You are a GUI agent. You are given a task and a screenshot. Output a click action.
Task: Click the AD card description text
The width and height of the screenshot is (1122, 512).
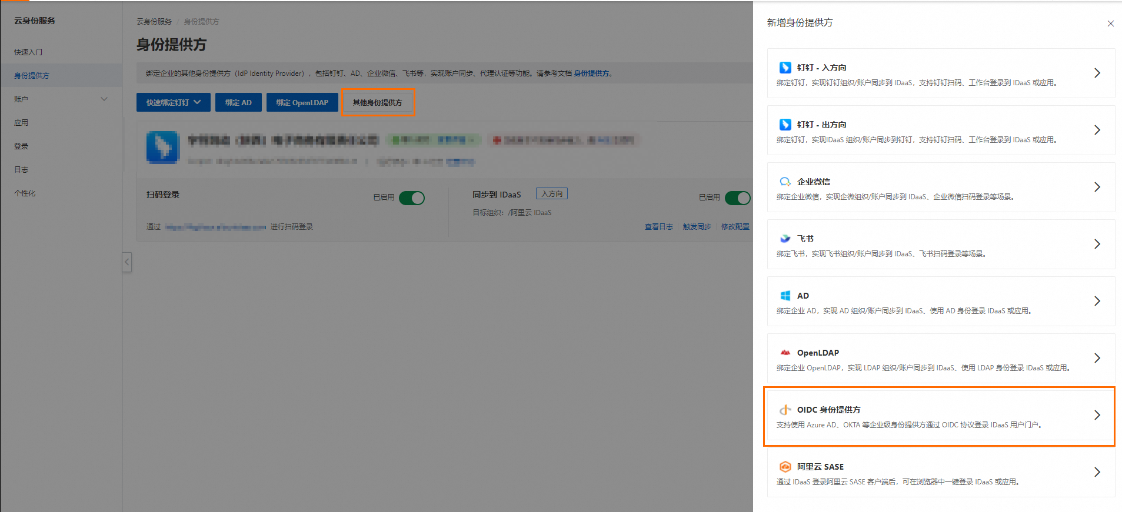(904, 311)
